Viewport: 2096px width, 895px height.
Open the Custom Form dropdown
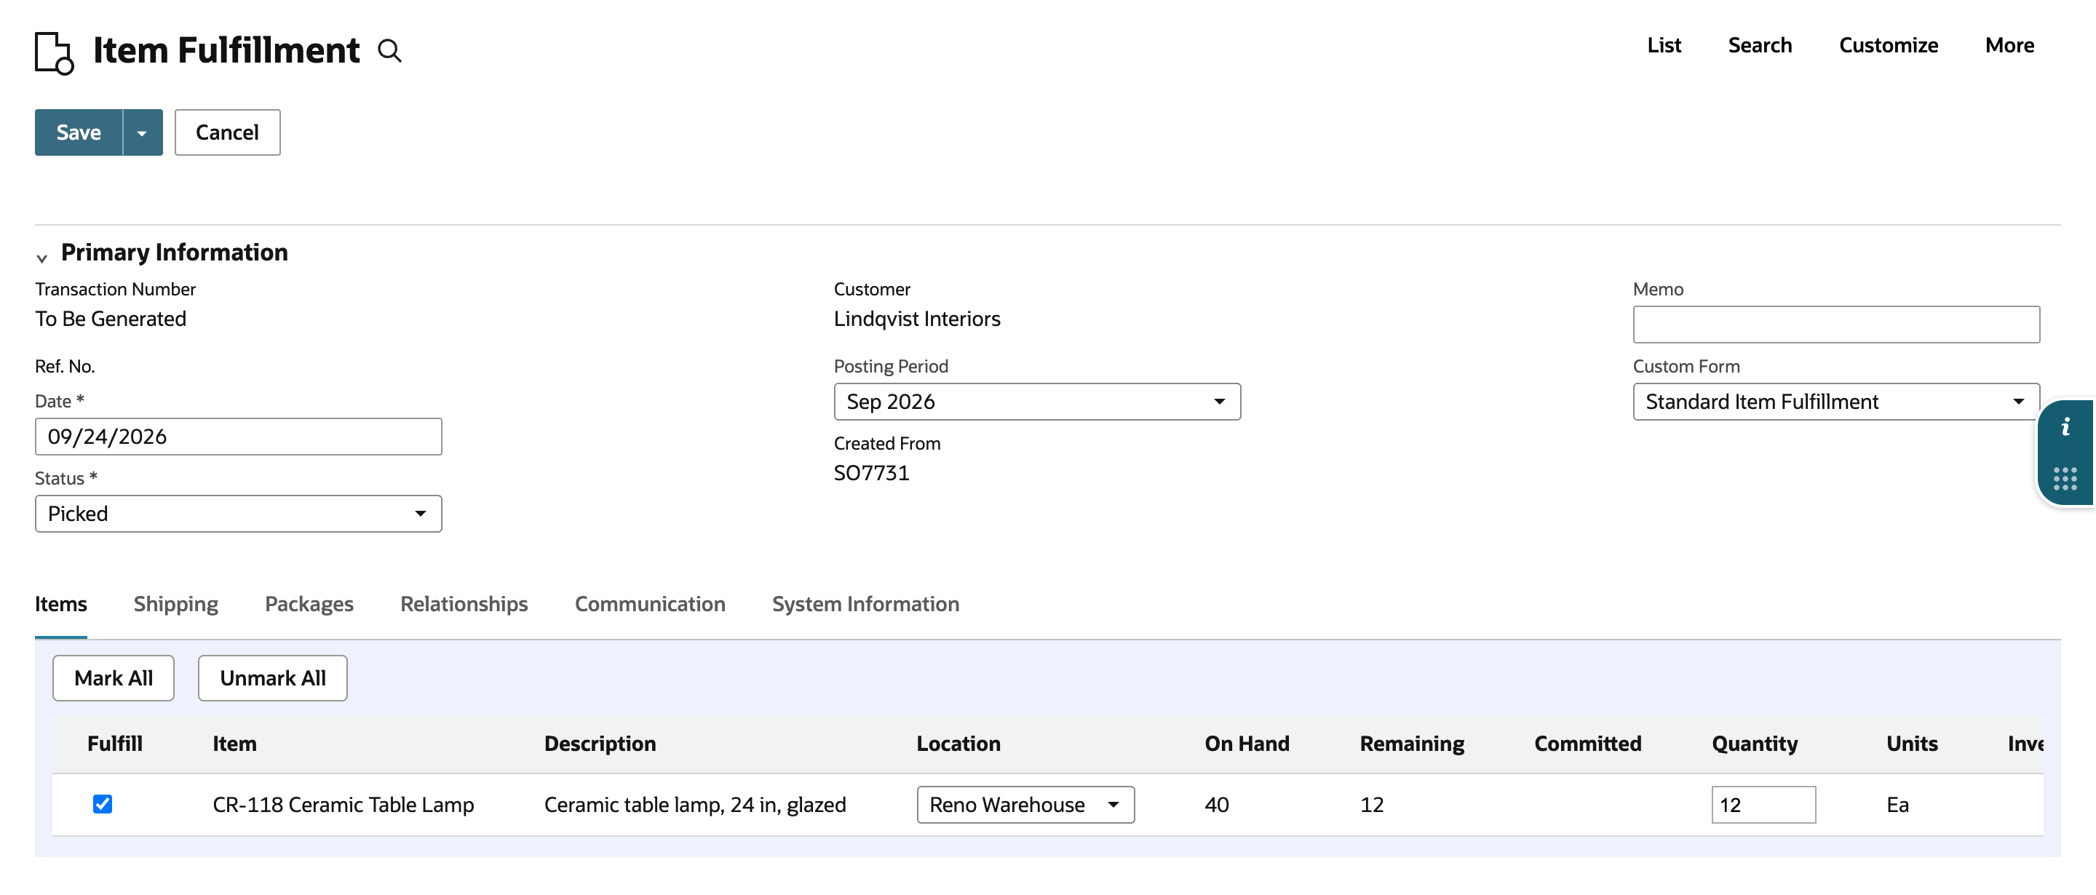click(1835, 401)
